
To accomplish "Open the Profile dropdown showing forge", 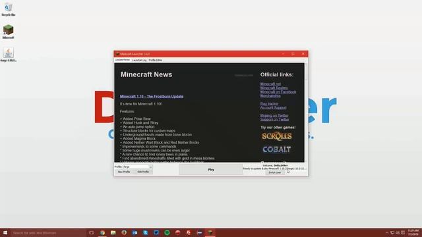I will (x=138, y=167).
